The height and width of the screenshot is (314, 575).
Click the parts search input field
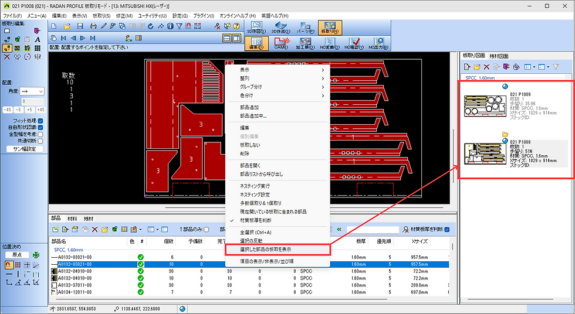click(x=373, y=230)
